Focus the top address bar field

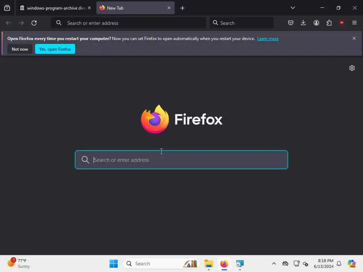click(x=129, y=23)
